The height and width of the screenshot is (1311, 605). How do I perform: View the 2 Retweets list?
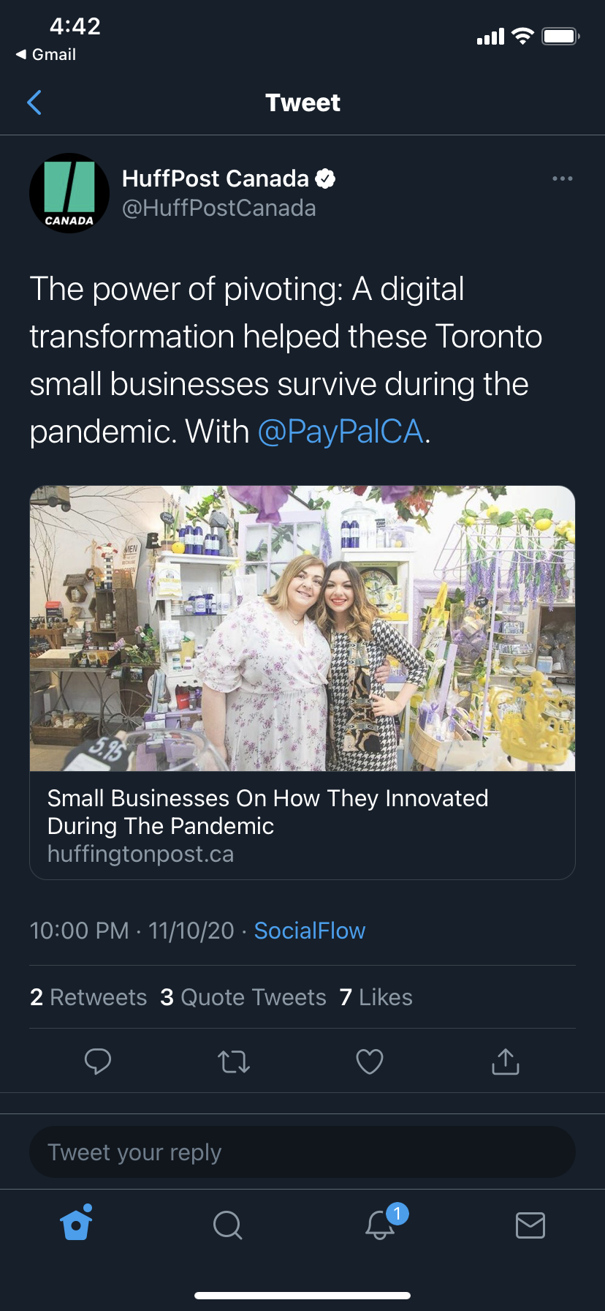pyautogui.click(x=88, y=997)
